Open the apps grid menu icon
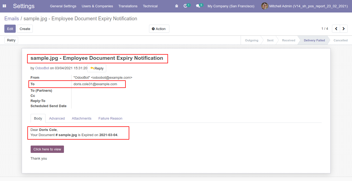The width and height of the screenshot is (352, 181). coord(4,6)
